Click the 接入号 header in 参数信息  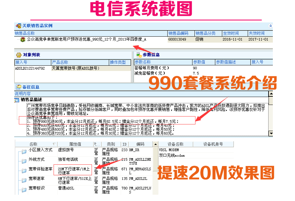tap(262, 62)
